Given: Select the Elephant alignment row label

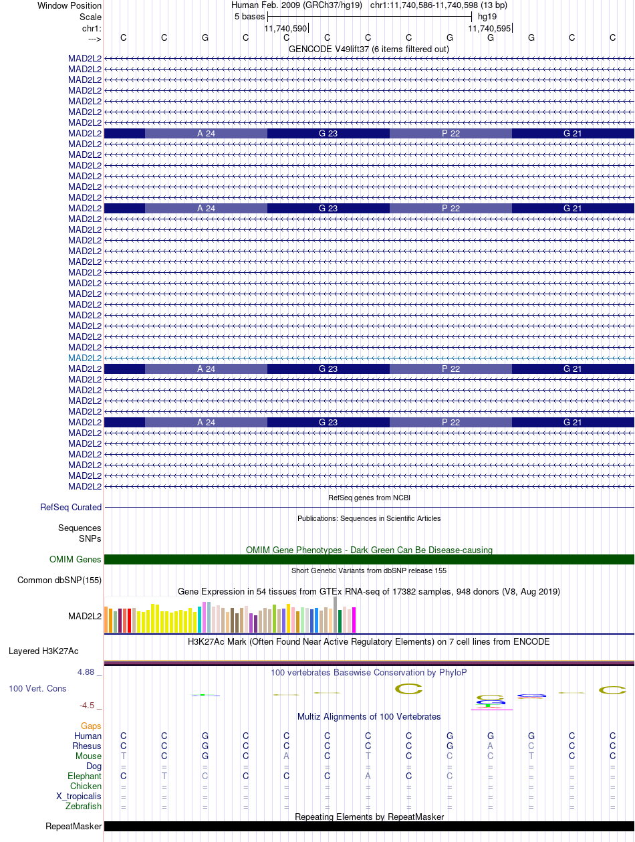Looking at the screenshot, I should pyautogui.click(x=84, y=776).
